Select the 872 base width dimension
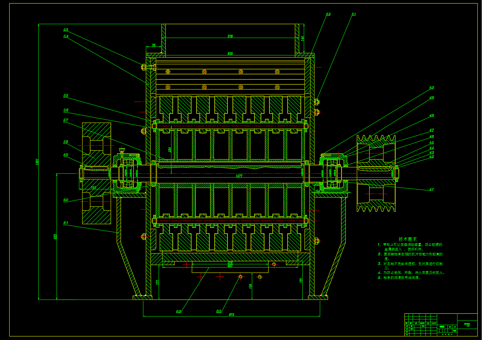 tap(232, 315)
